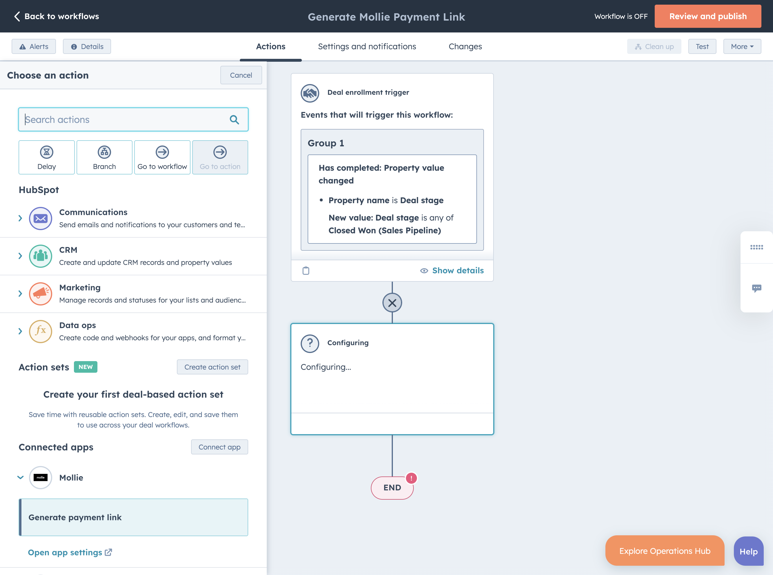Click the Communications envelope icon
Viewport: 773px width, 575px height.
point(40,218)
